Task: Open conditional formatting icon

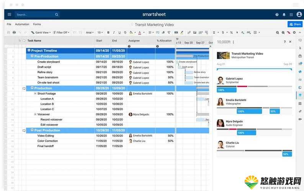Action: tap(176, 32)
